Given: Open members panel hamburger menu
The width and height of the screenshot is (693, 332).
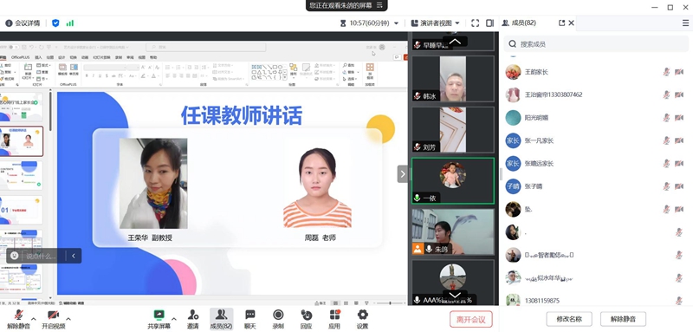Looking at the screenshot, I should click(x=685, y=23).
